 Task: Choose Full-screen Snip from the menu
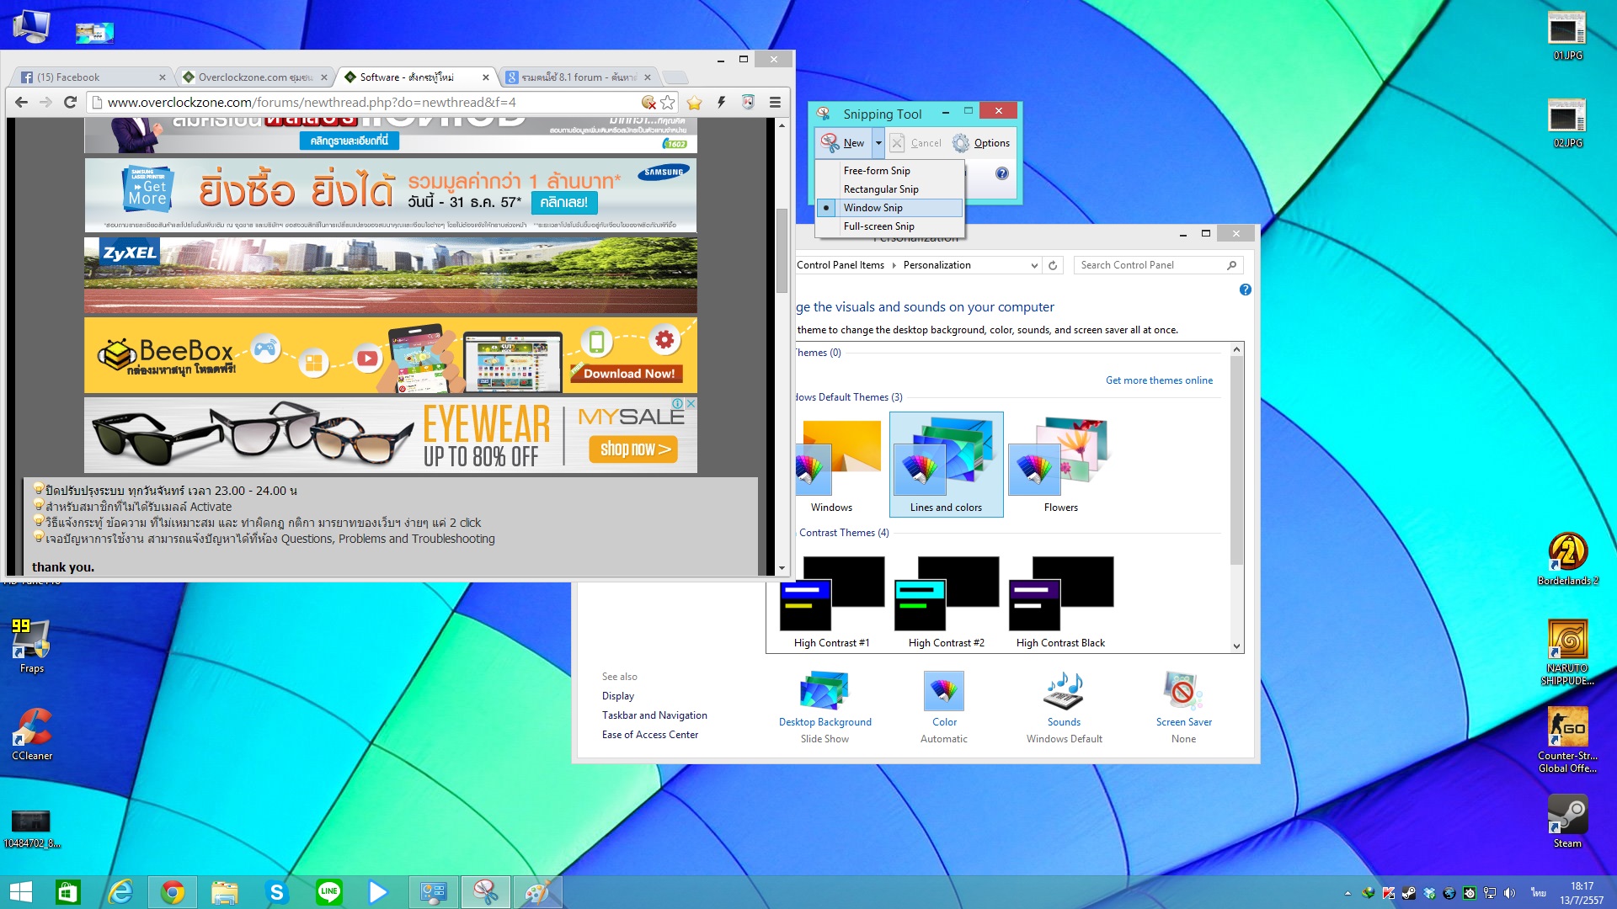(x=878, y=226)
